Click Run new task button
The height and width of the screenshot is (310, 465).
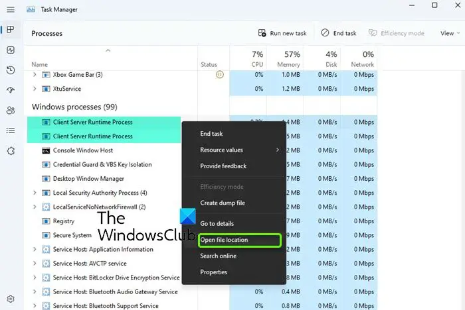282,33
